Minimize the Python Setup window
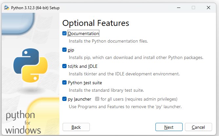This screenshot has height=136, width=219. point(179,7)
